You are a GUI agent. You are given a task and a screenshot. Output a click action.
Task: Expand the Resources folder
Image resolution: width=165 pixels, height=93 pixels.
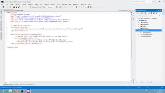coord(139,28)
